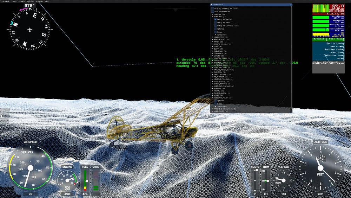Tick the Show animatables checkbox
This screenshot has width=351, height=198.
pos(213,11)
